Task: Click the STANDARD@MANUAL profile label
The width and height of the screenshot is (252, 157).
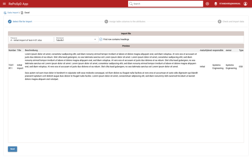Action: pos(230,4)
